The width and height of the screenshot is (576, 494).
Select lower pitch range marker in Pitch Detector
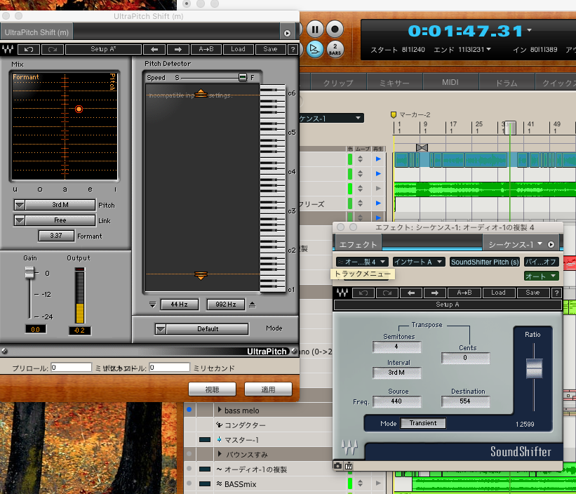coord(201,276)
